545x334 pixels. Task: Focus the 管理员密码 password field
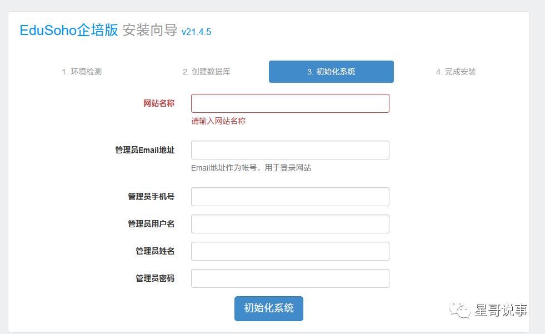(289, 278)
